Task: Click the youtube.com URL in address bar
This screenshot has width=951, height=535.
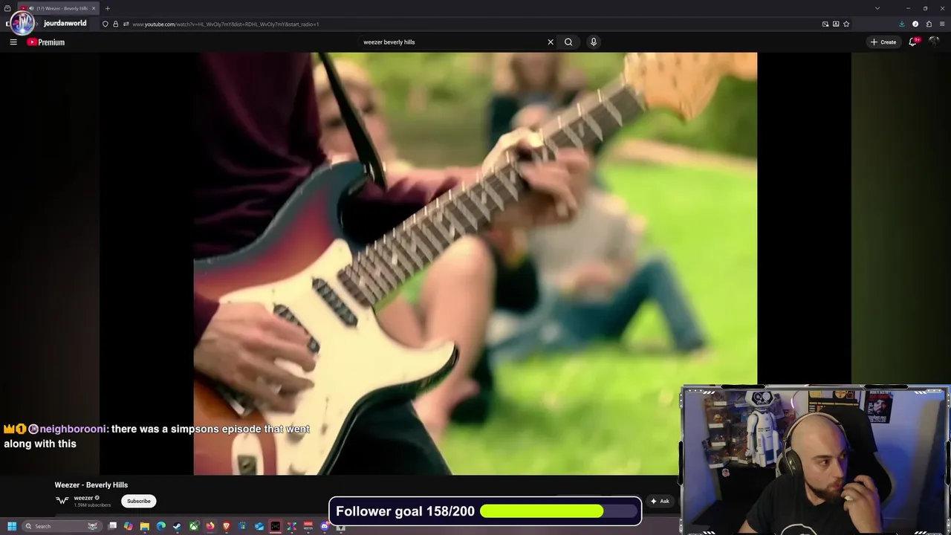Action: click(x=226, y=25)
